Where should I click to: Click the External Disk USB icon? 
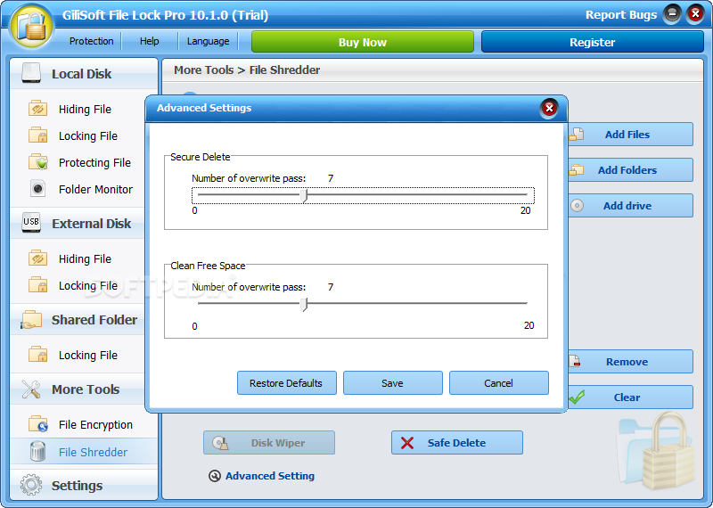[x=31, y=223]
